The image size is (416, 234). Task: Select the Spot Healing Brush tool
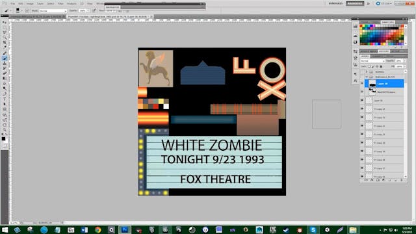pyautogui.click(x=5, y=53)
